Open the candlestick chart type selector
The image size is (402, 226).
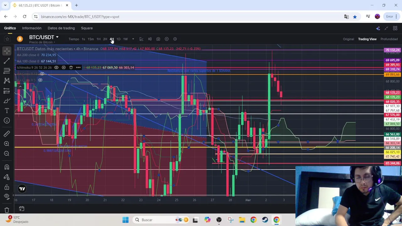150,39
